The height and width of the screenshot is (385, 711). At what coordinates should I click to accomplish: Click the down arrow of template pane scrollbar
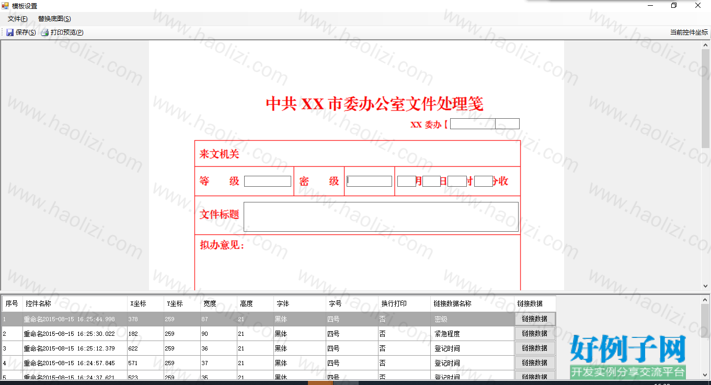pyautogui.click(x=706, y=286)
